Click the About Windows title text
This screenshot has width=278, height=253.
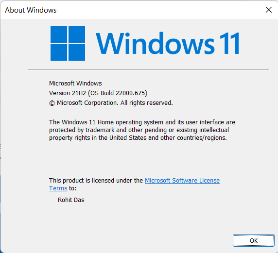pos(31,10)
